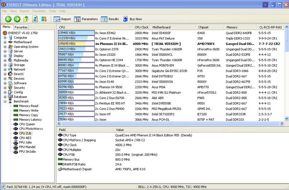Click the Buy Now button
The width and height of the screenshot is (289, 190).
click(132, 19)
